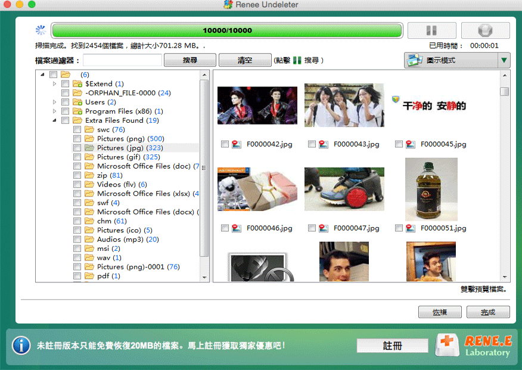Click the F0000043.jpg students thumbnail

tap(344, 105)
